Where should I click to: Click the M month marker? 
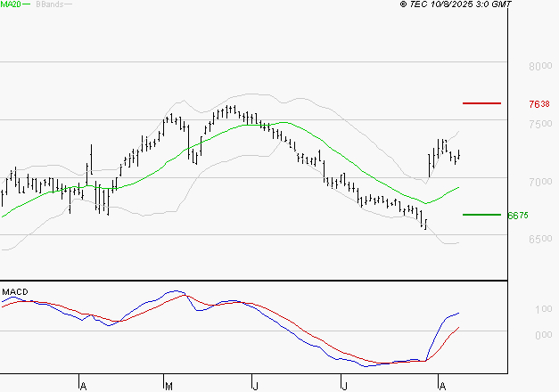169,387
